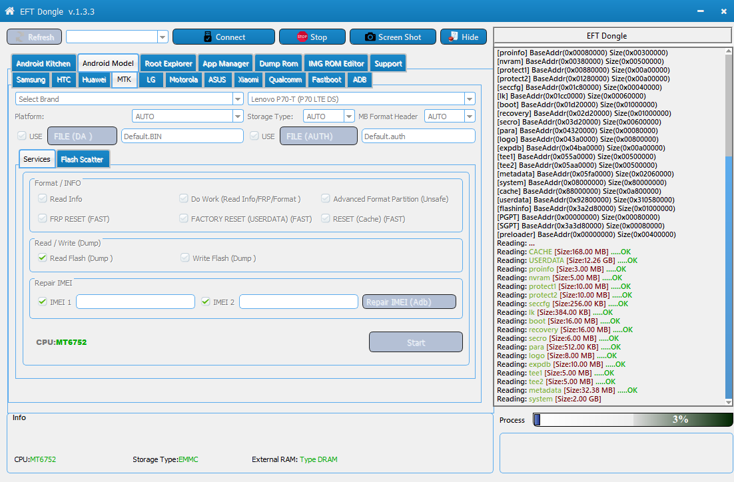The image size is (734, 482).
Task: Click the 'Reading: system [Size:2.00 GB]' log line
Action: pyautogui.click(x=549, y=399)
